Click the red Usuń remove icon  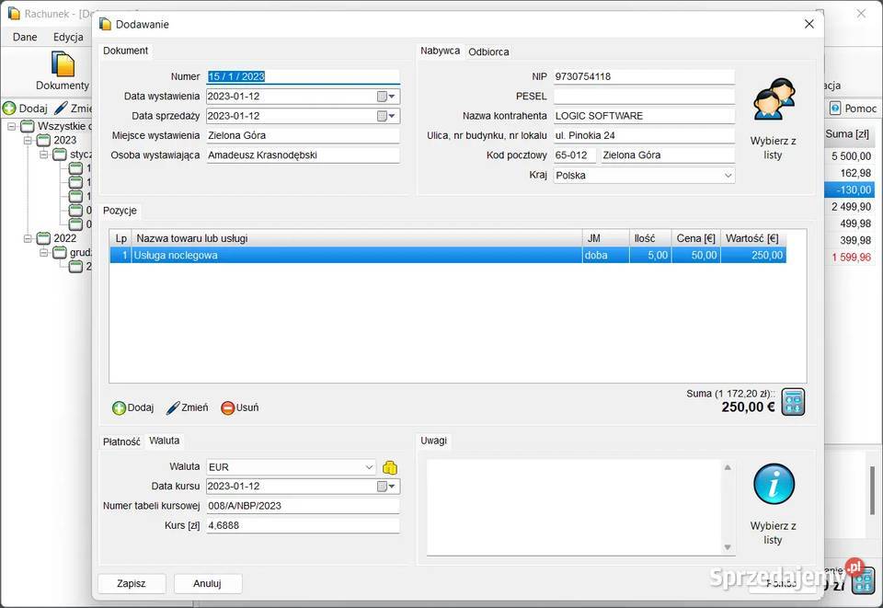(228, 407)
